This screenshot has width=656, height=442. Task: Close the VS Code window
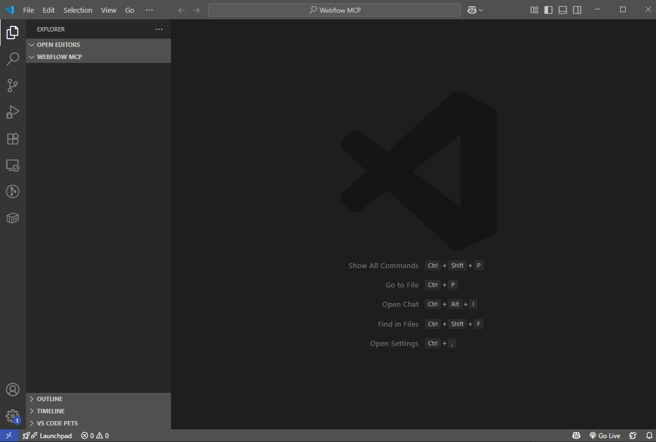point(648,9)
